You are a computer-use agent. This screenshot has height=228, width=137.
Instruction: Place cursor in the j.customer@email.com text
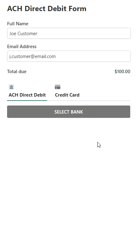click(33, 56)
